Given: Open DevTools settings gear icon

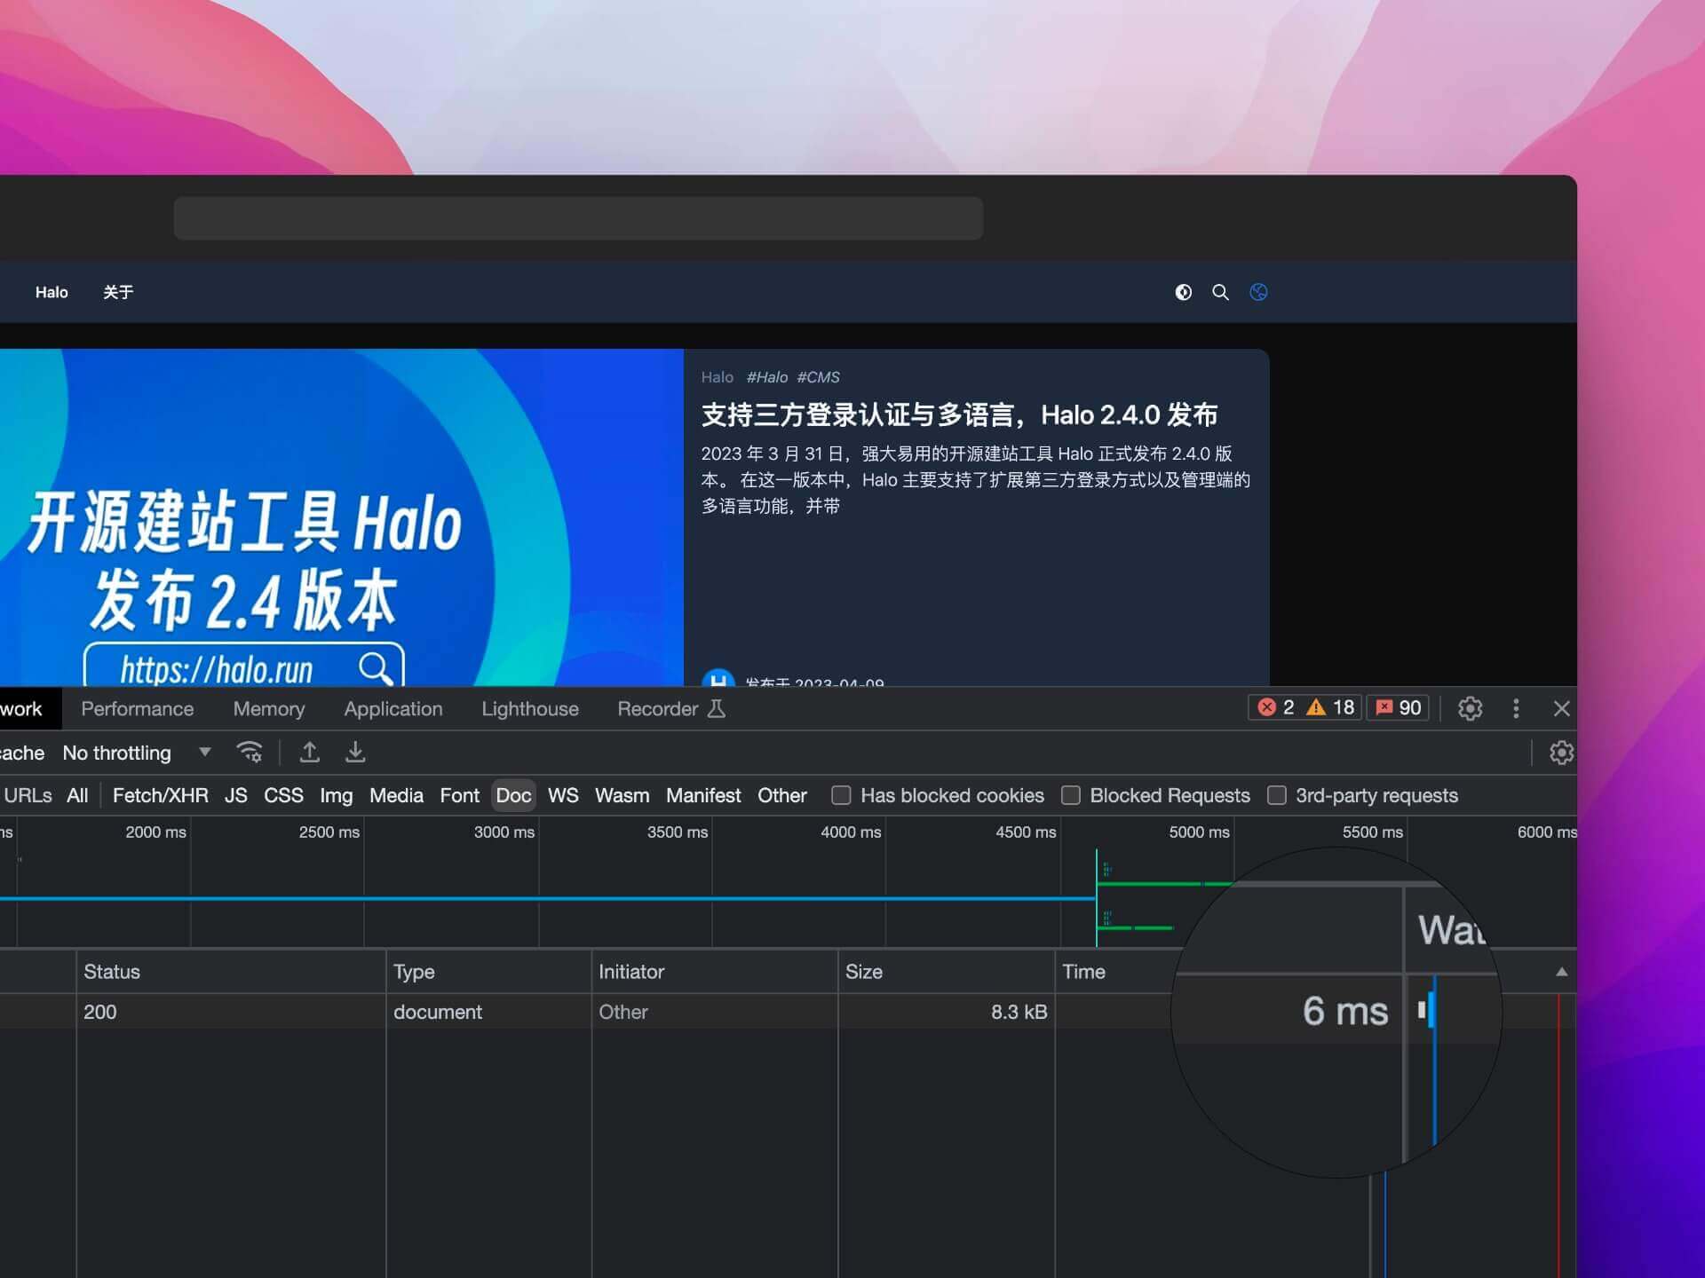Looking at the screenshot, I should pos(1470,708).
